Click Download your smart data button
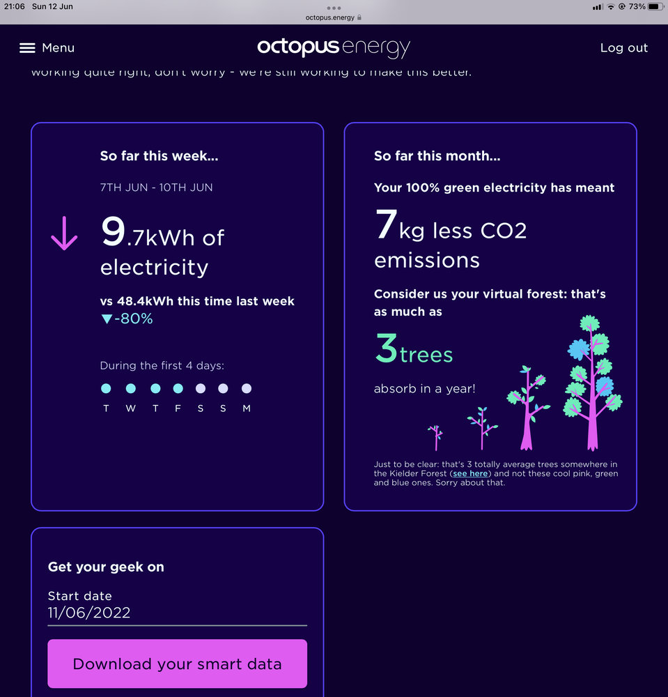 (x=177, y=664)
